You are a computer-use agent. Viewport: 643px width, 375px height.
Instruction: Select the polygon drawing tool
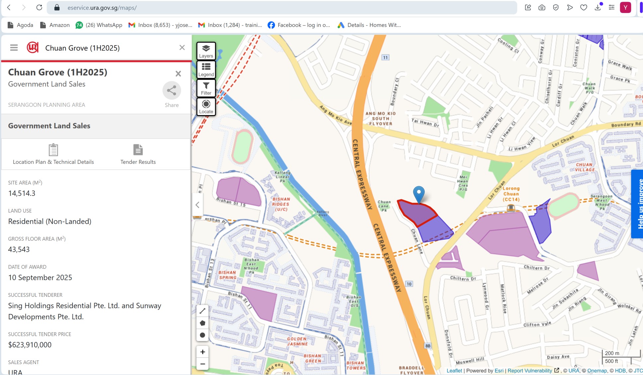pyautogui.click(x=202, y=323)
